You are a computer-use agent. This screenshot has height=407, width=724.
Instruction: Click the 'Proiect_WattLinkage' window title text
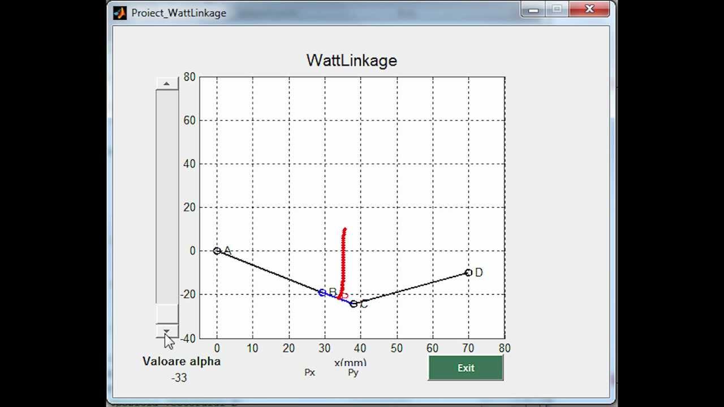pos(179,12)
